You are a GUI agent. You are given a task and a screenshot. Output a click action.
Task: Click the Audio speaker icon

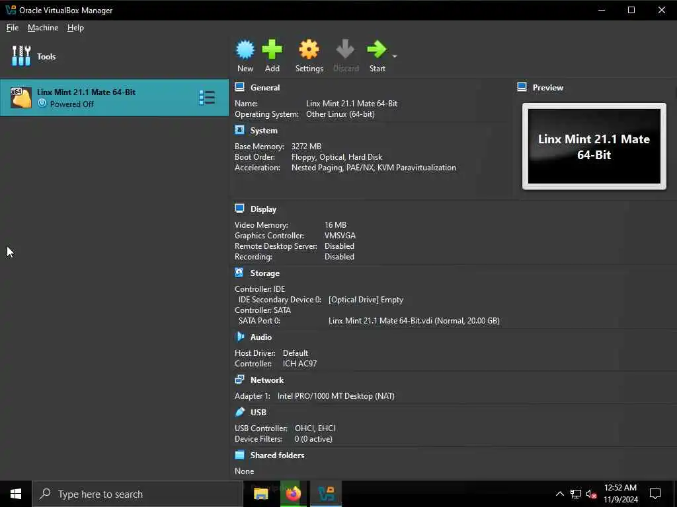click(239, 337)
